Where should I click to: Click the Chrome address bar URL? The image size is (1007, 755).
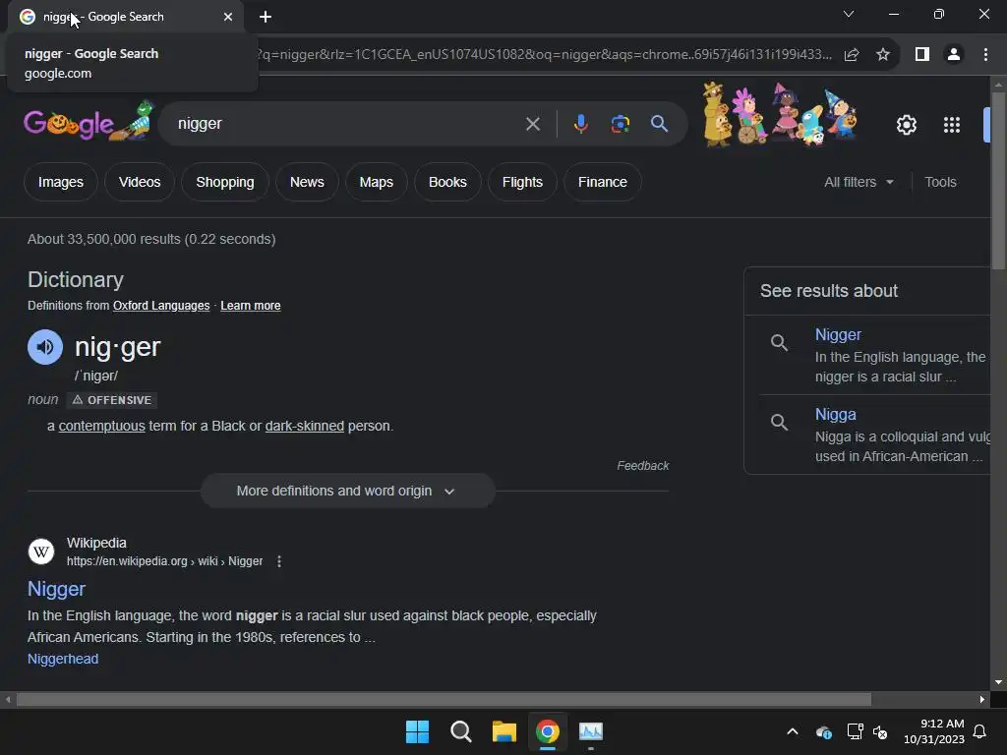[545, 55]
